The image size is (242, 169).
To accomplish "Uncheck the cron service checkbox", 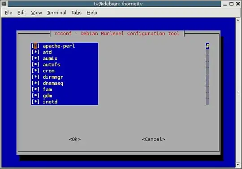I will (x=35, y=71).
